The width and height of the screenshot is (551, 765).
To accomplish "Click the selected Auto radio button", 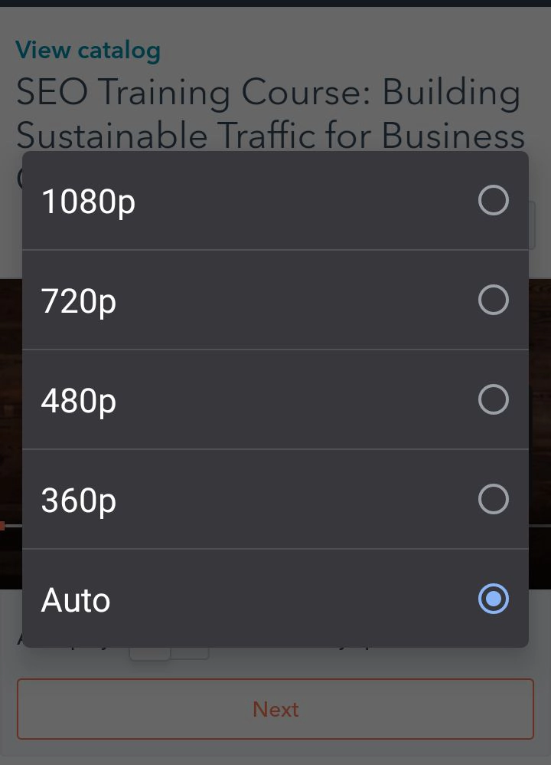I will tap(493, 599).
